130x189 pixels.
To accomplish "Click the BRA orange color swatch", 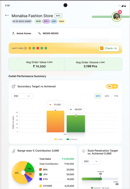I will click(40, 170).
